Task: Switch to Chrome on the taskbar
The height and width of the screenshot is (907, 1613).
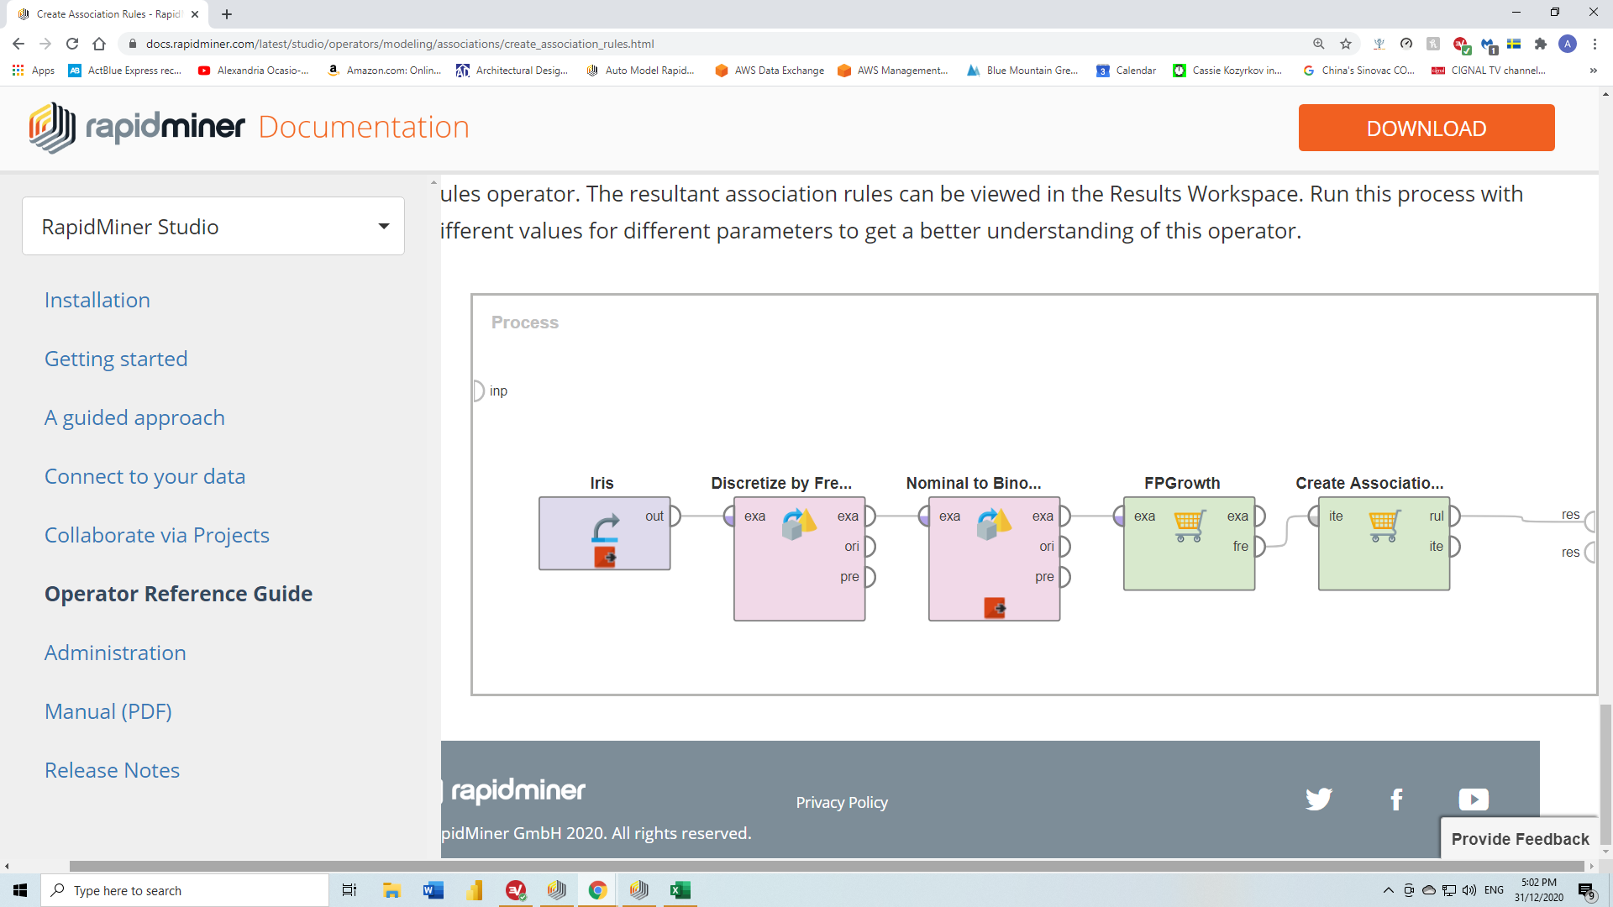Action: click(x=598, y=890)
